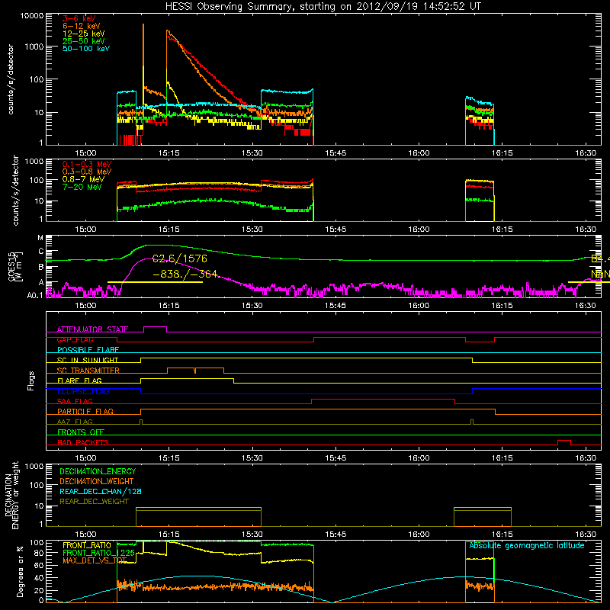Click the FRONT_RATIO_1225 legend entry

tap(98, 553)
